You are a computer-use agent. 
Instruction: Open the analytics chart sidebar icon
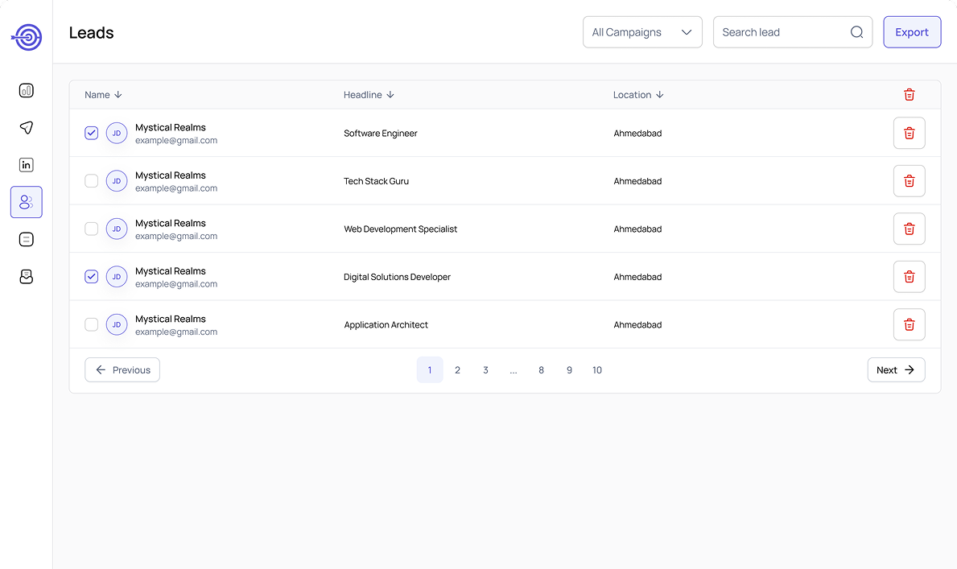coord(27,90)
